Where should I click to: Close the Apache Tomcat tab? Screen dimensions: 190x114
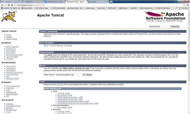(86, 2)
